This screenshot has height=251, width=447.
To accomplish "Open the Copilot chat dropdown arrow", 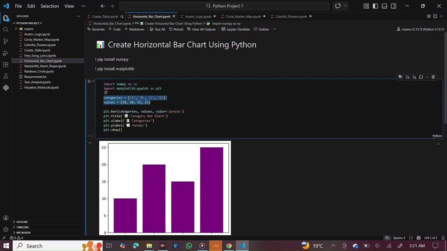I will click(x=345, y=6).
